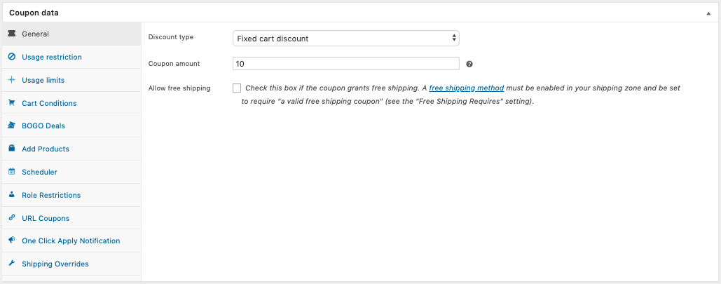Switch to the Usage restriction tab

(x=51, y=57)
